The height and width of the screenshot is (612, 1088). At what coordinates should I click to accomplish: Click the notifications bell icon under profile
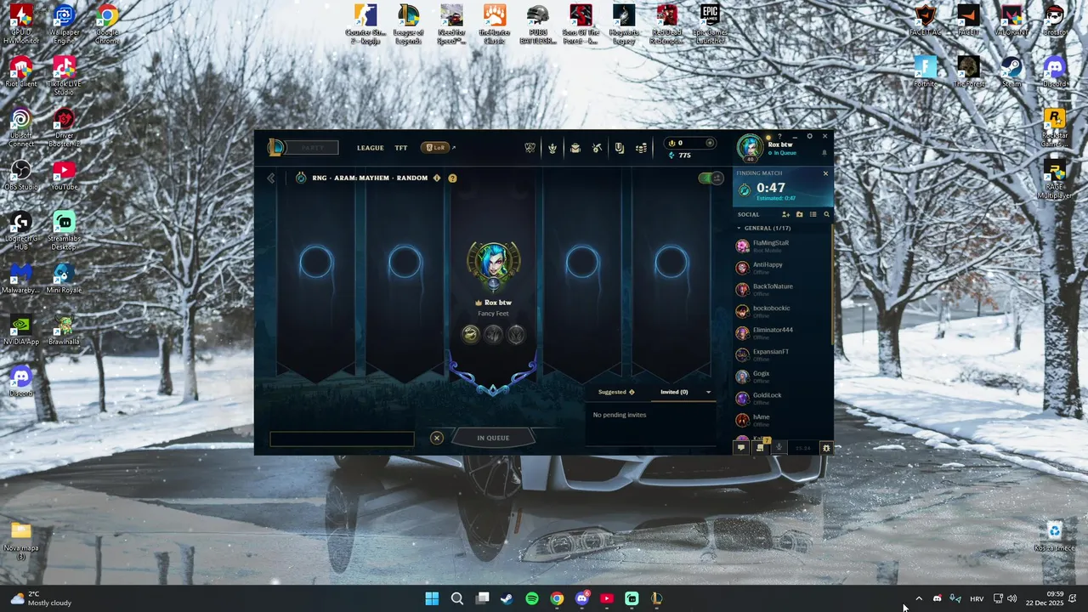(824, 153)
